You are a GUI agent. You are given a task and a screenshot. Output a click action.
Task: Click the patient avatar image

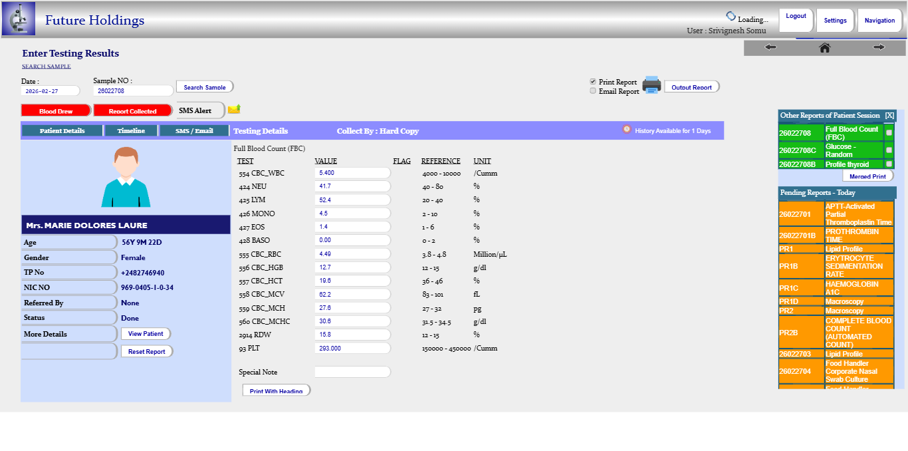click(126, 177)
